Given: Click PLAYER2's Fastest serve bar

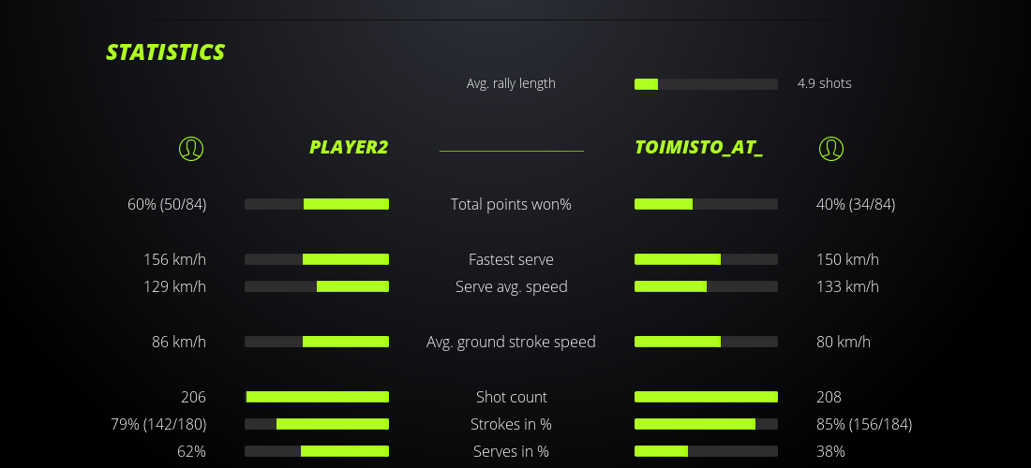Looking at the screenshot, I should click(x=317, y=259).
